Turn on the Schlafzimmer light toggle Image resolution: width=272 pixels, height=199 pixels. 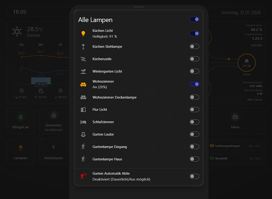tap(194, 122)
